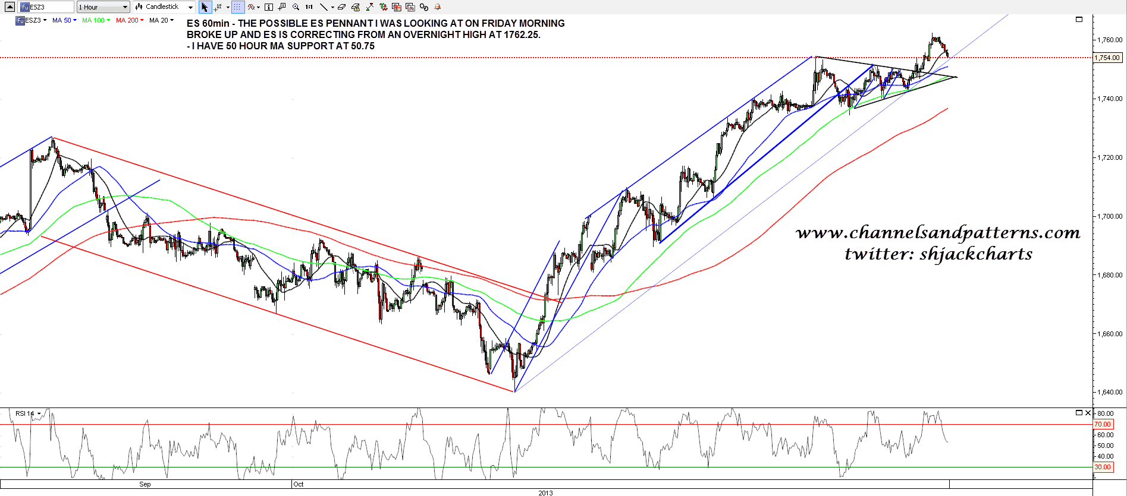The image size is (1127, 496).
Task: Reset zoom with the 1:1 icon
Action: (309, 7)
